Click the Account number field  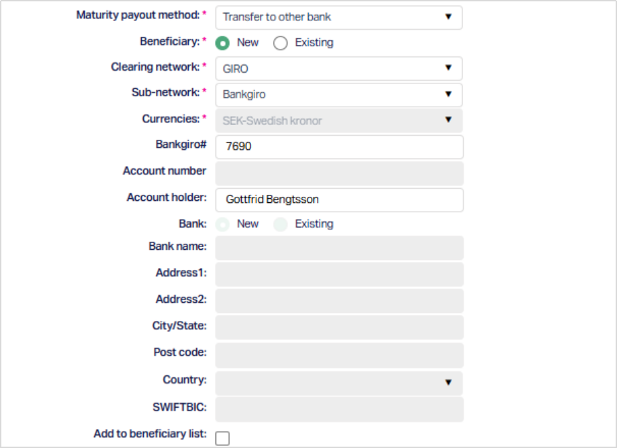click(339, 172)
